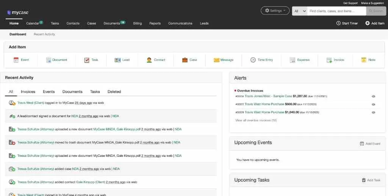Click the Case briefcase icon in Add Item

[185, 60]
